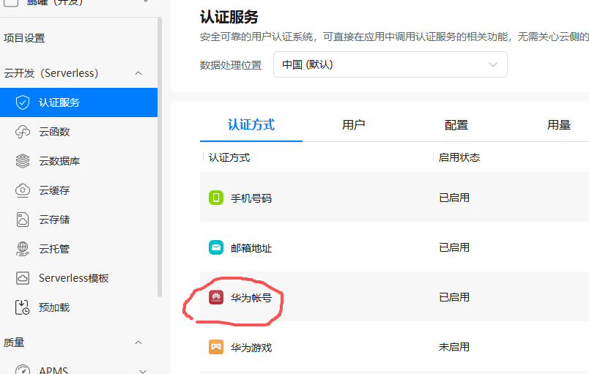Click the 手机号码 row label
The height and width of the screenshot is (374, 589).
(x=251, y=198)
